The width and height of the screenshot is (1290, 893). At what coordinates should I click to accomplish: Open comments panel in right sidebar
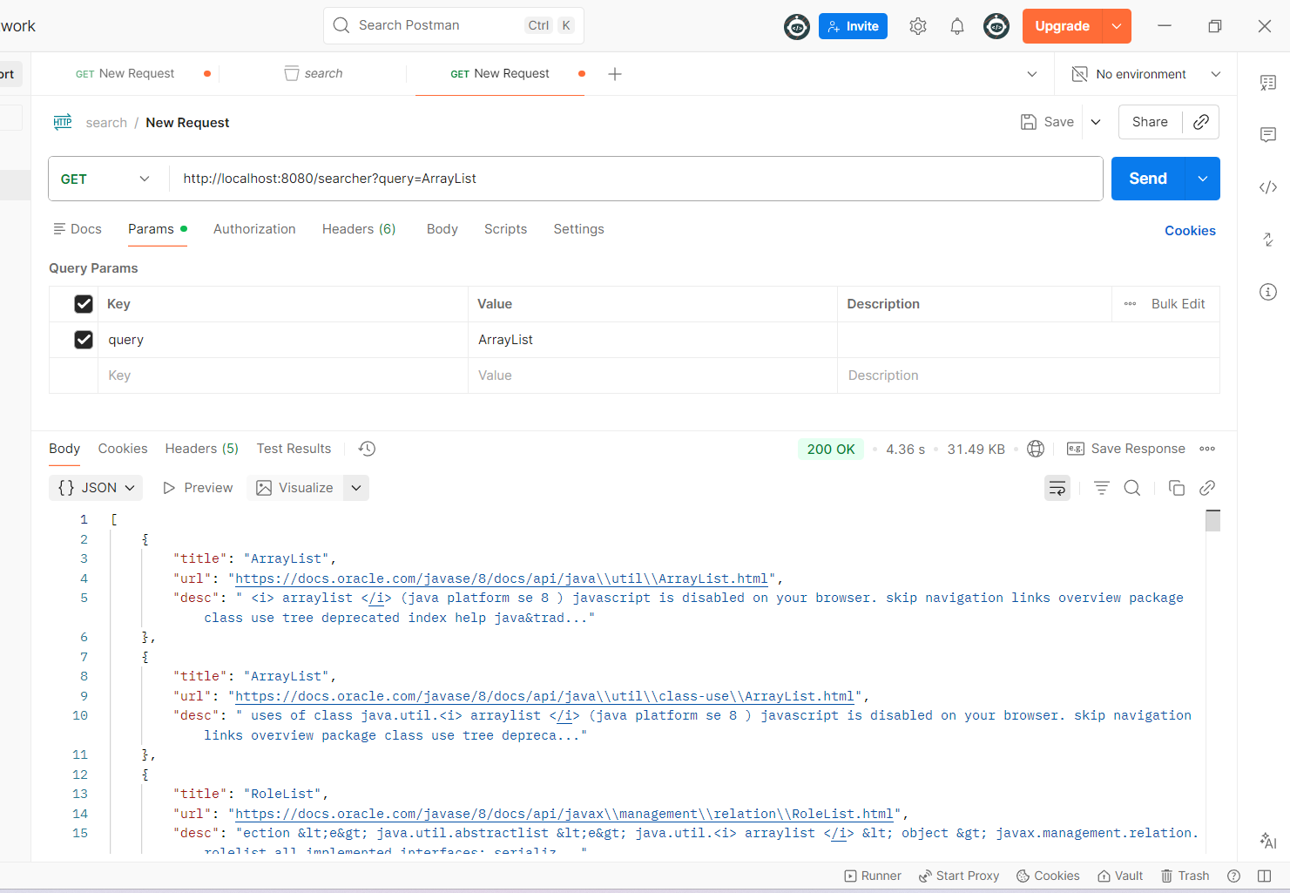[x=1268, y=135]
